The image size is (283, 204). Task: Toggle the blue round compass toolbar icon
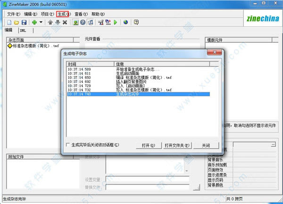(83, 23)
